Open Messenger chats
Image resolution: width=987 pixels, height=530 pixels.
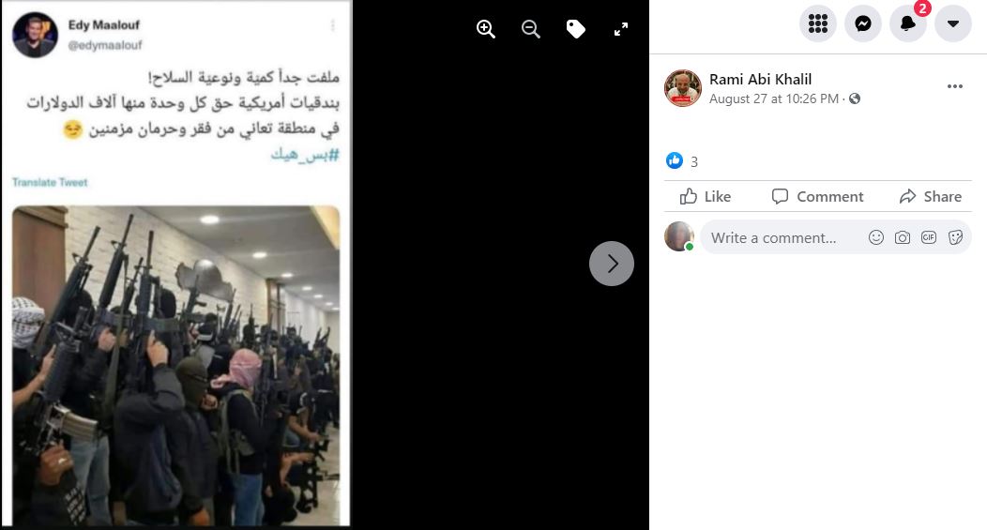(x=863, y=23)
